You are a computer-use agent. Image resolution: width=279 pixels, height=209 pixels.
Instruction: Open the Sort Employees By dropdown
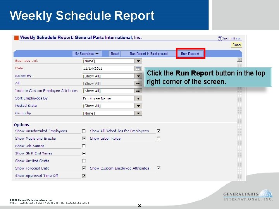pyautogui.click(x=138, y=98)
